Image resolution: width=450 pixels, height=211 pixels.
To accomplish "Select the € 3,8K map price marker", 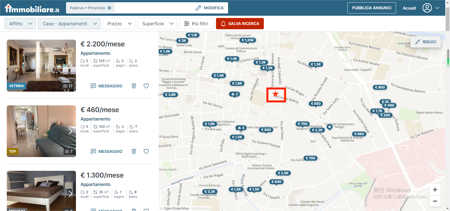I will [170, 95].
